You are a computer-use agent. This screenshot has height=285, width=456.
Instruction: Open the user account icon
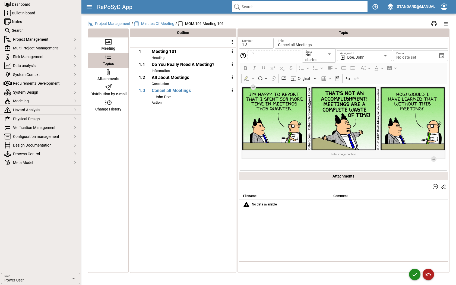444,7
